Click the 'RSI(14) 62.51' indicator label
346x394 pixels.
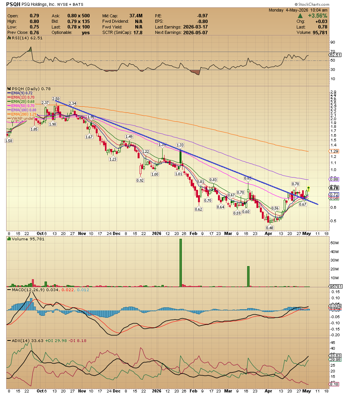click(27, 38)
